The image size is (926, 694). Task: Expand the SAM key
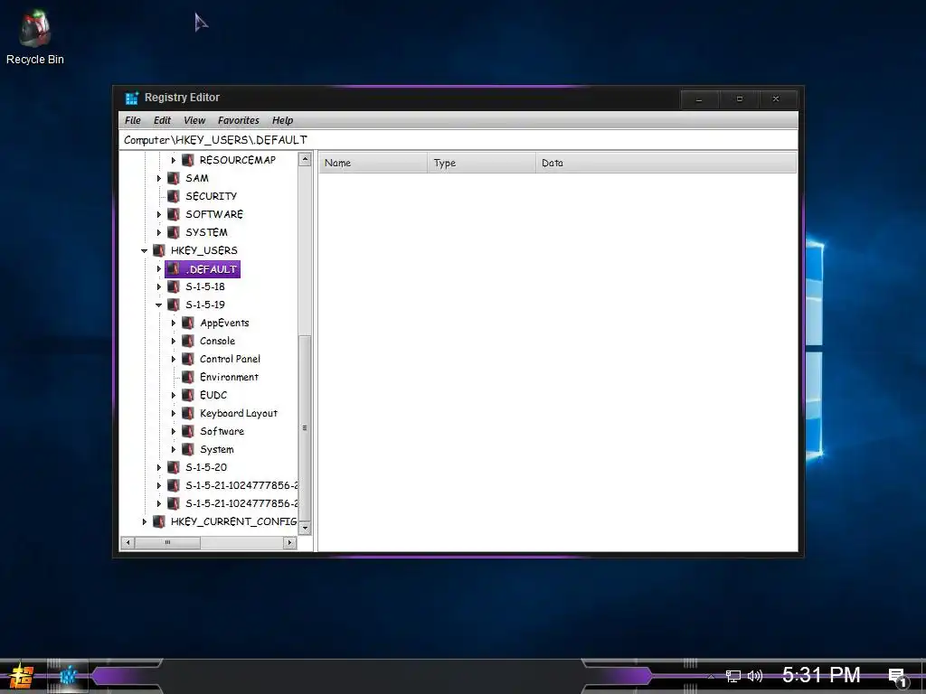159,178
